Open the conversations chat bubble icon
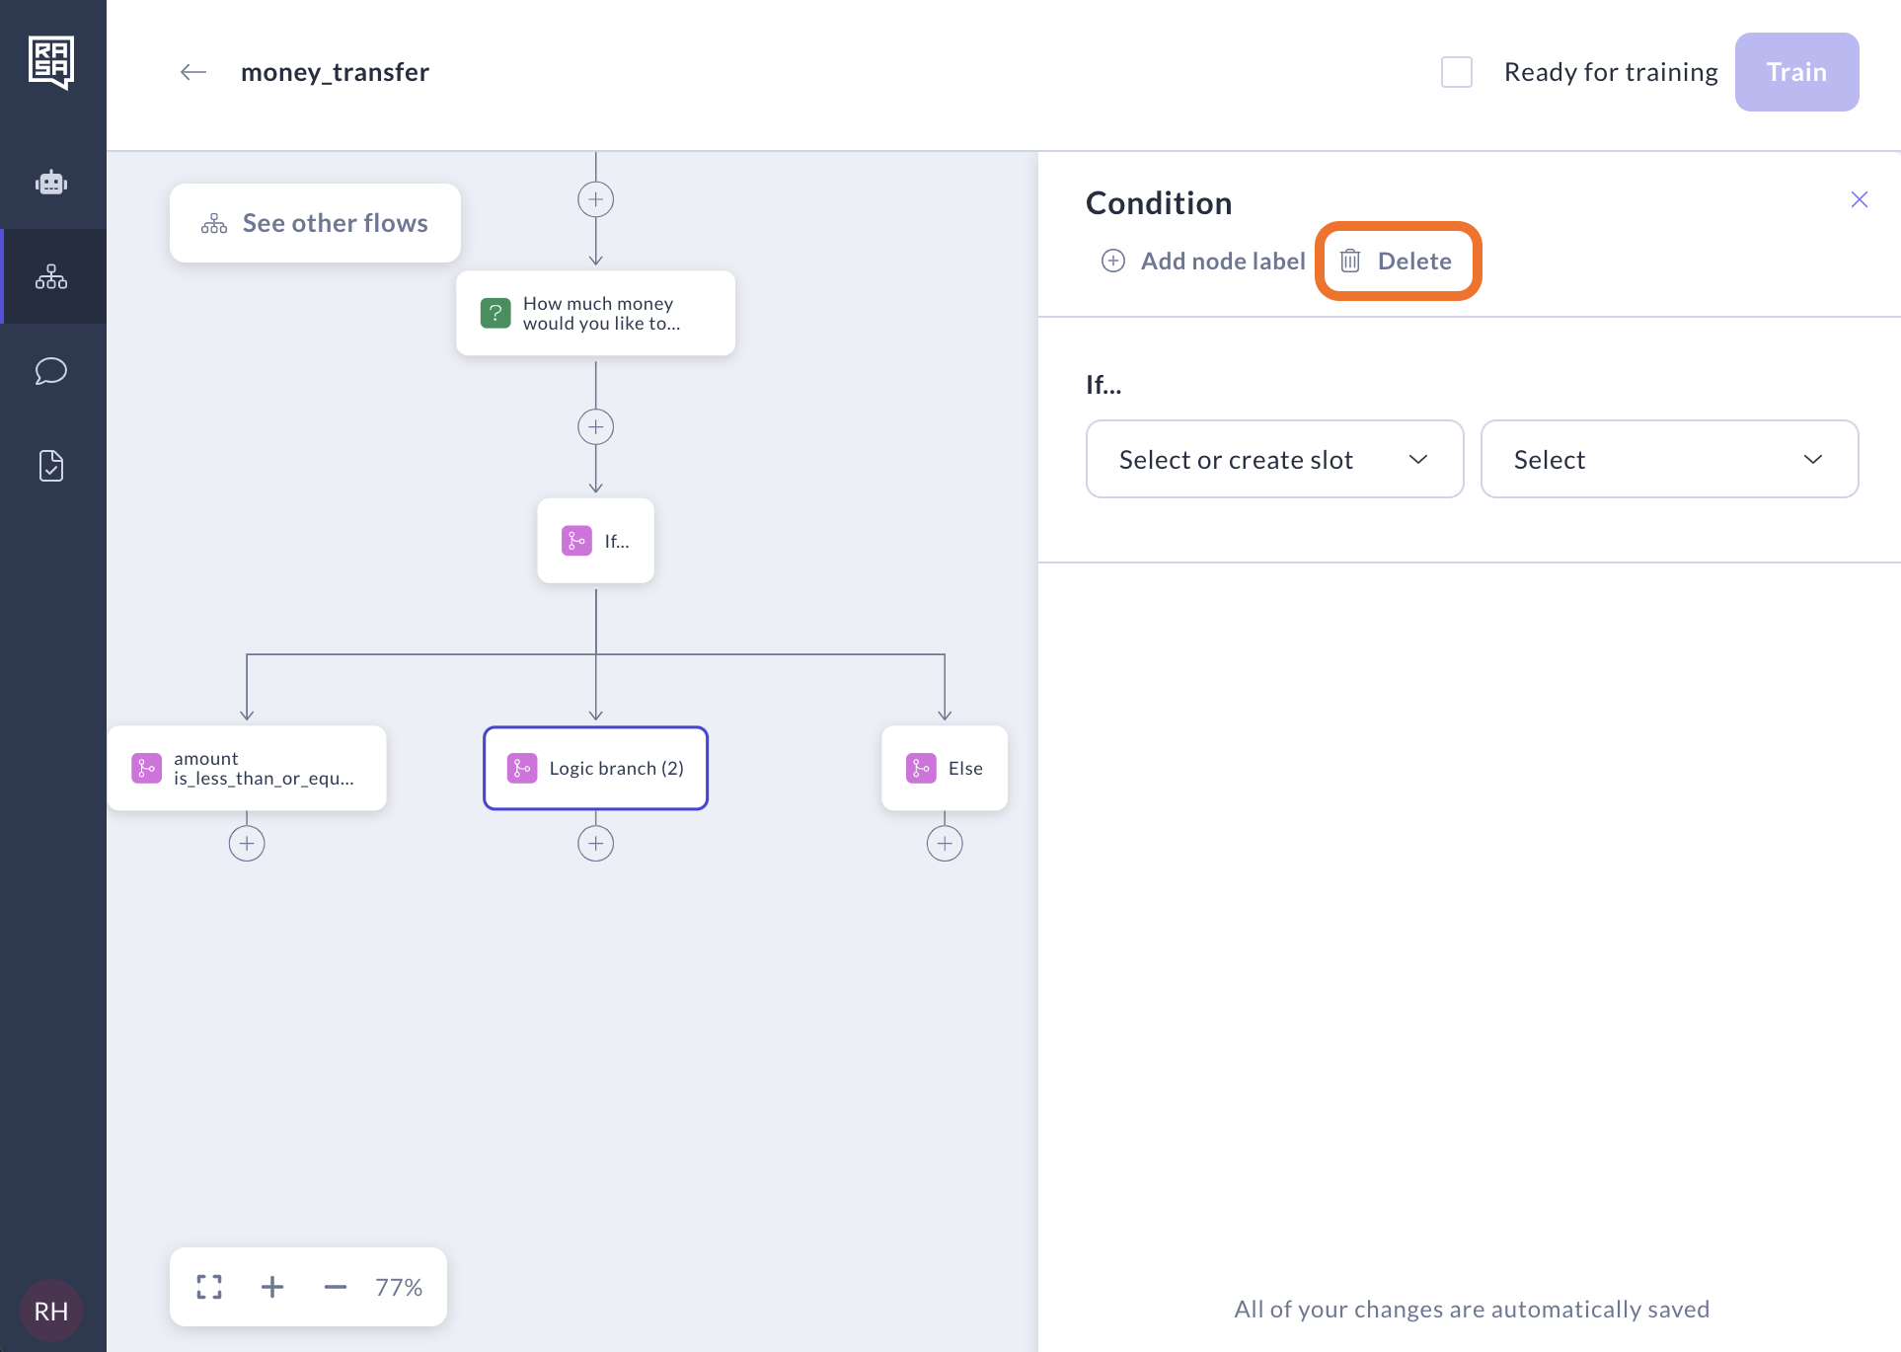Screen dimensions: 1901x1352 click(x=51, y=371)
